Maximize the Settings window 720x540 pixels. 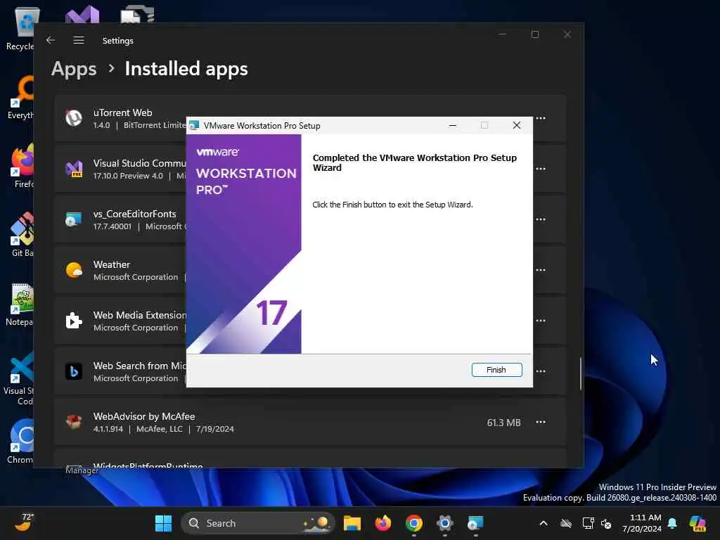pos(535,34)
